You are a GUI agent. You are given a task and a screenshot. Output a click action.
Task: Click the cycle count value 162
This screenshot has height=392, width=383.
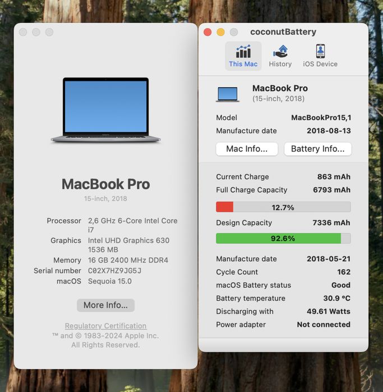pos(344,272)
